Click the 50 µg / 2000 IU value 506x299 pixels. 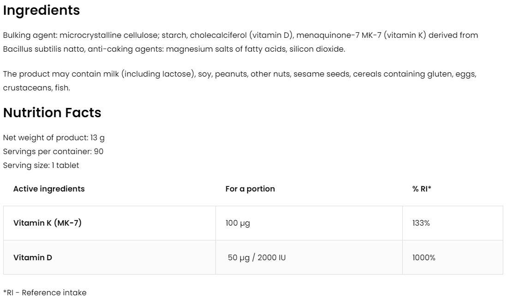pos(256,257)
